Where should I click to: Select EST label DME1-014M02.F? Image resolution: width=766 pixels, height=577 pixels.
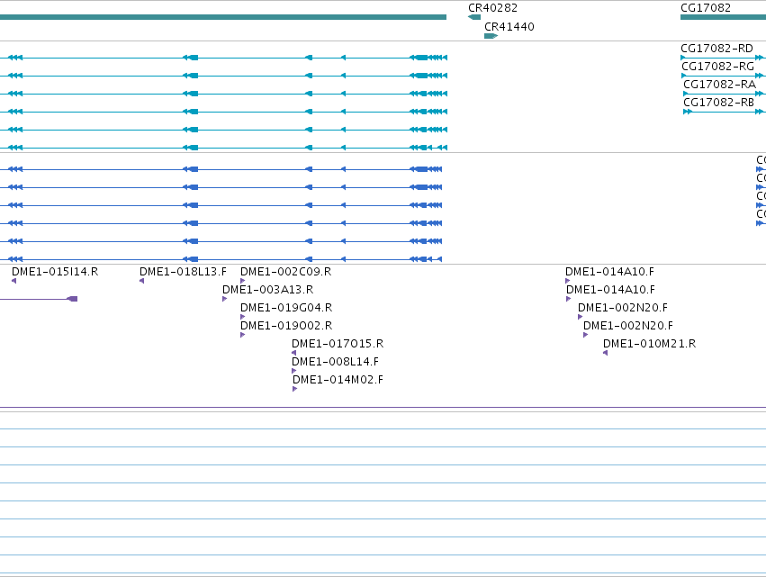(x=338, y=380)
